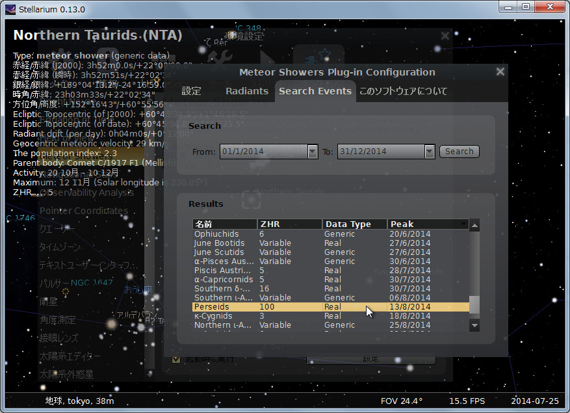Select the June Bootids row
Viewport: 570px width, 413px height.
tap(330, 243)
